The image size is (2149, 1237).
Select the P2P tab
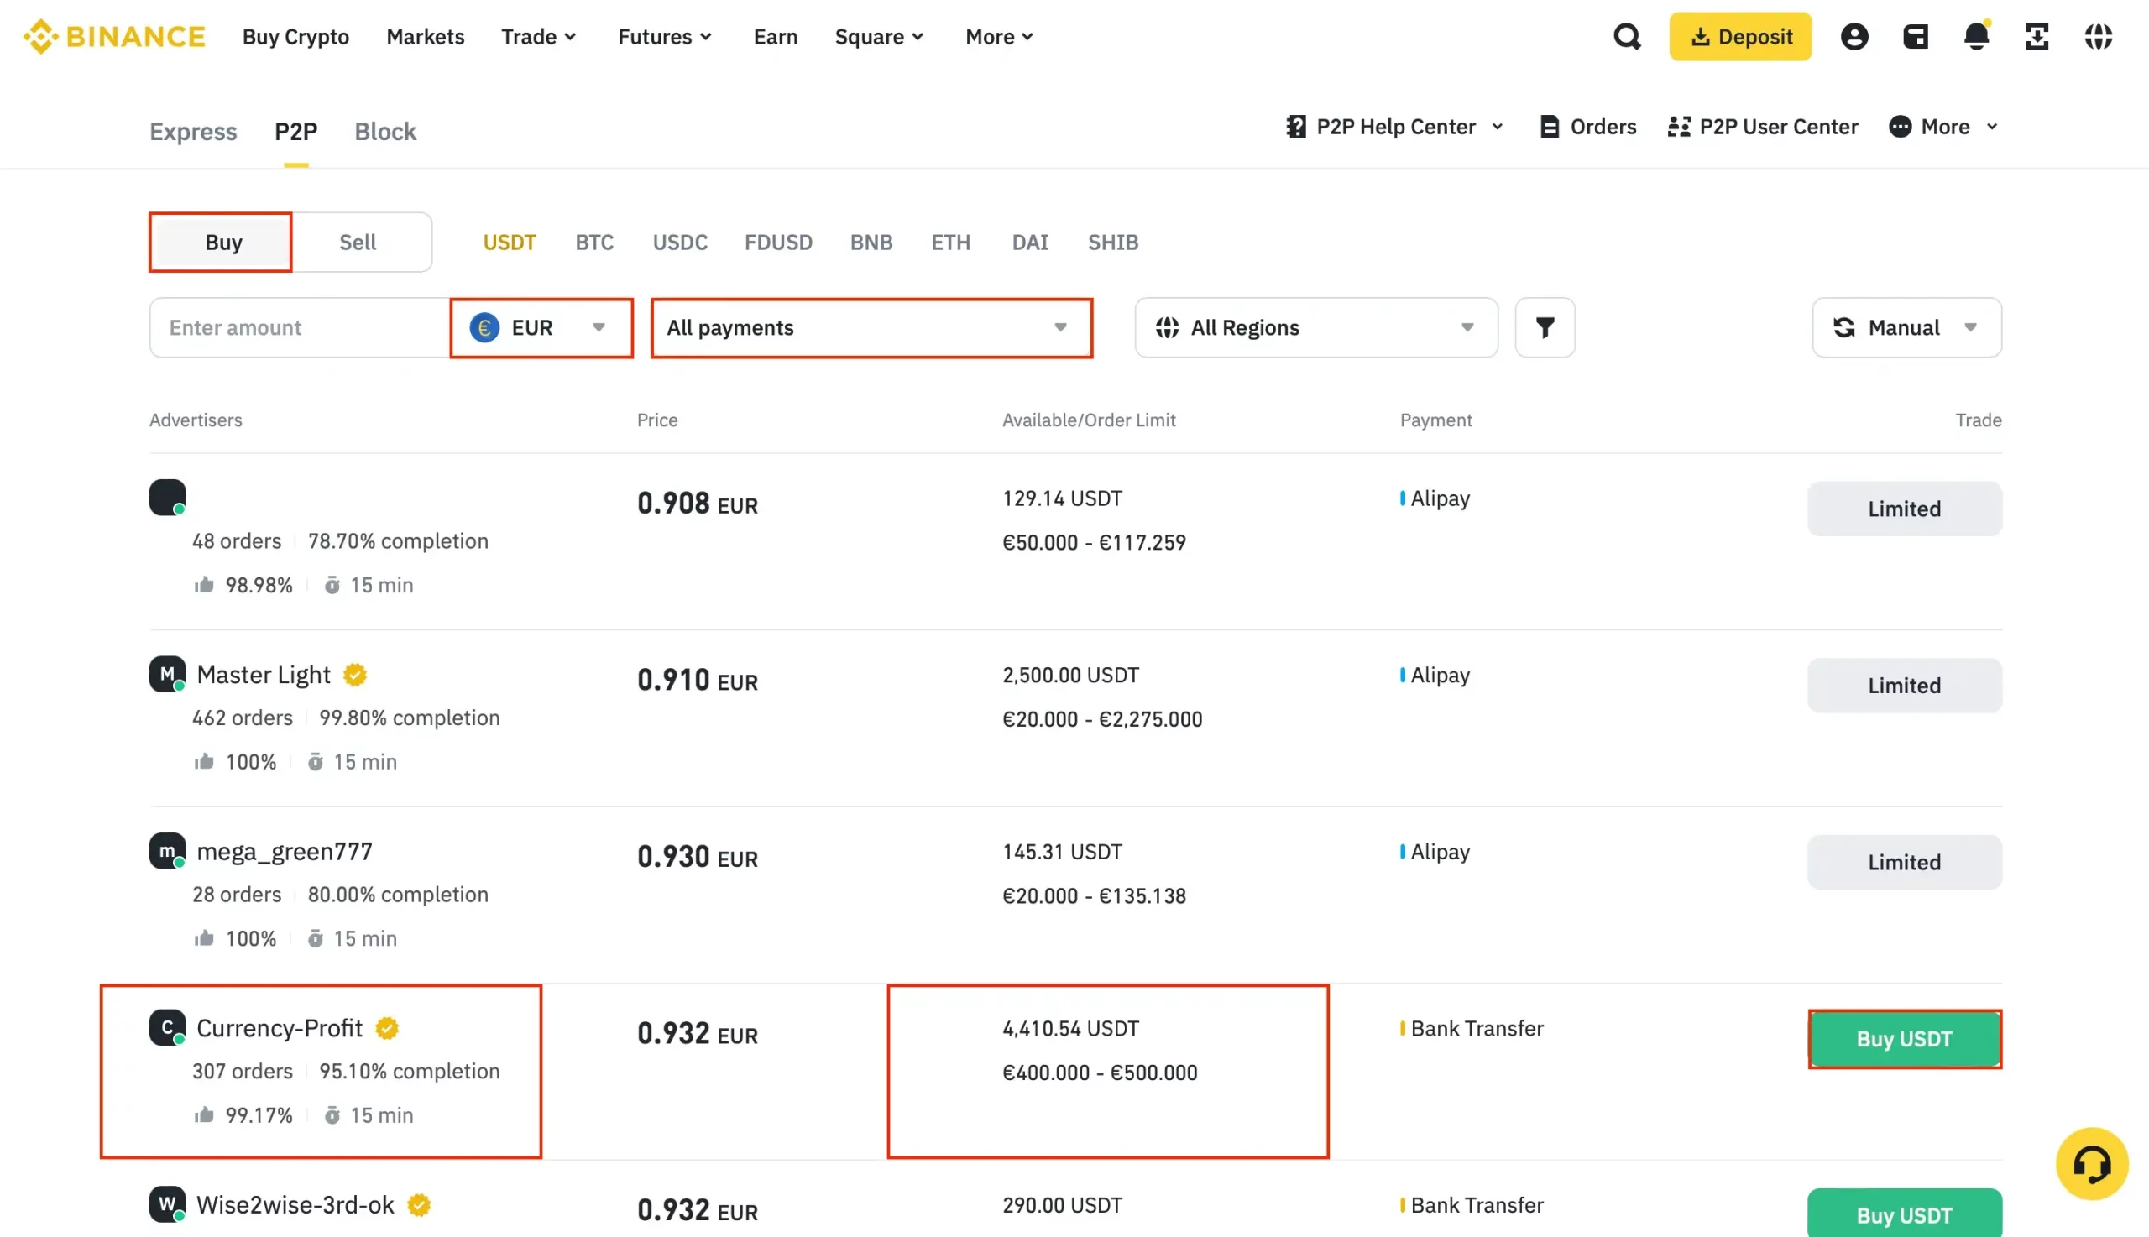(295, 131)
